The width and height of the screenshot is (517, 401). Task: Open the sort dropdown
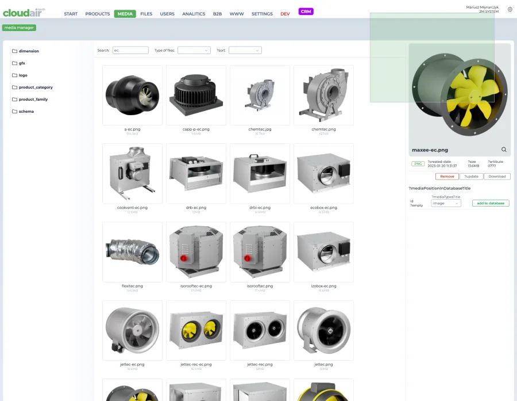point(245,50)
